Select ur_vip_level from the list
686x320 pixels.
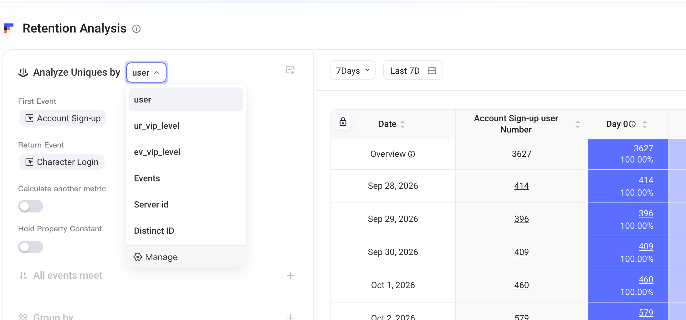(x=186, y=126)
